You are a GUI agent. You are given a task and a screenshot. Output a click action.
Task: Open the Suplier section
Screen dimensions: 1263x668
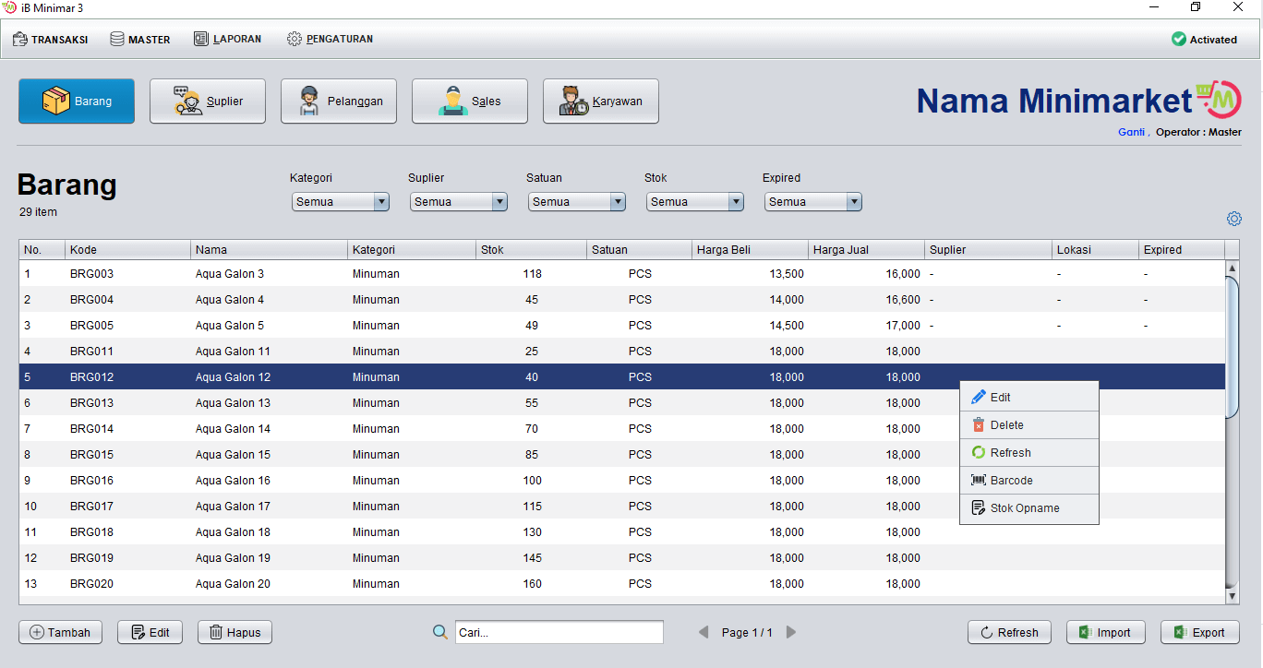[x=208, y=101]
